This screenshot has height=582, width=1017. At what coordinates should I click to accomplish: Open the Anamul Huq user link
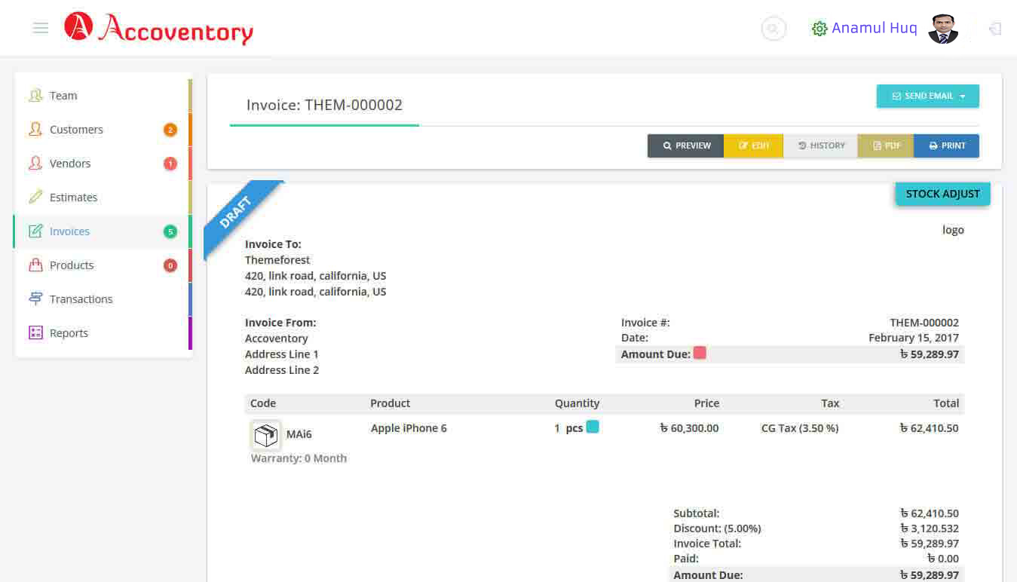[x=875, y=29]
